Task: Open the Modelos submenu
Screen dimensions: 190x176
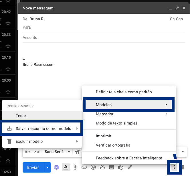Action: coord(128,105)
